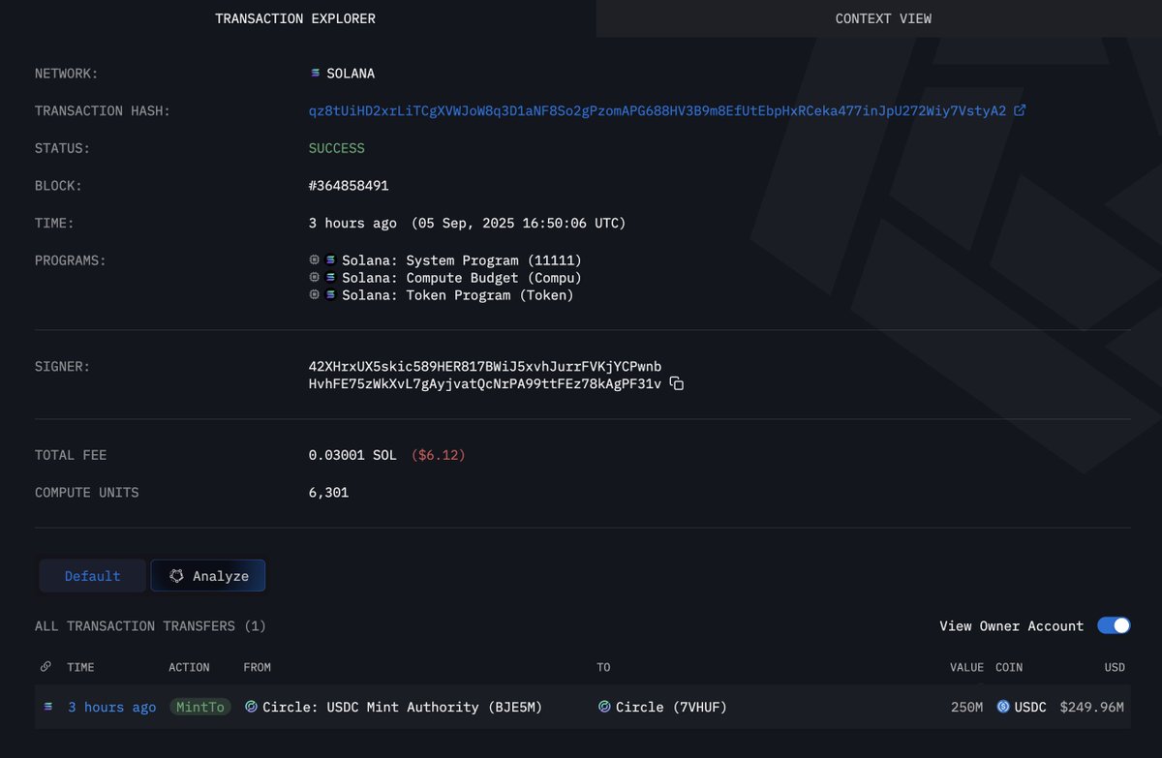Image resolution: width=1162 pixels, height=758 pixels.
Task: Toggle the View Owner Account switch
Action: click(x=1114, y=625)
